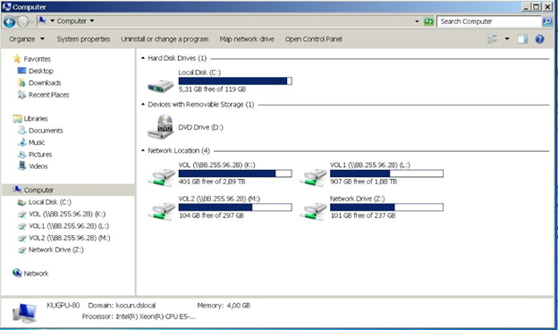Click Map network drive
This screenshot has height=330, width=558.
tap(247, 39)
